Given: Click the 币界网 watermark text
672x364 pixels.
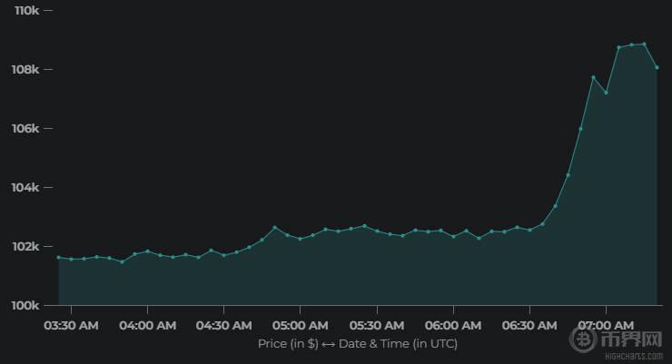Looking at the screenshot, I should tap(632, 341).
